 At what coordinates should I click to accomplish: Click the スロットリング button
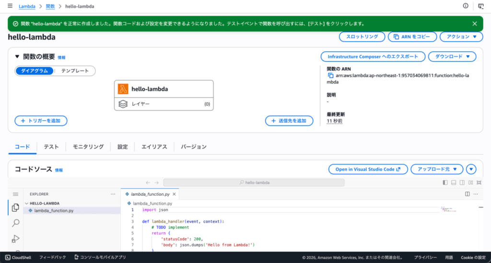click(362, 36)
